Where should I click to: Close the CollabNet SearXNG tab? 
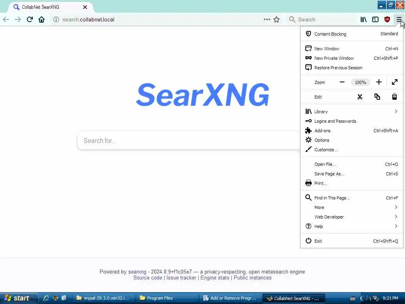tap(85, 7)
